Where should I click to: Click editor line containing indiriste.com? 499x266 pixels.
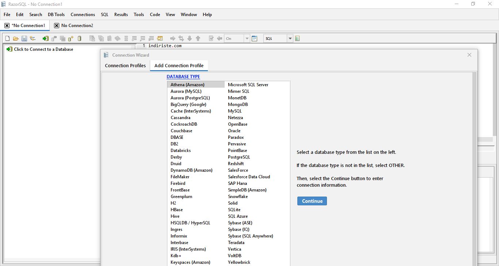(165, 46)
